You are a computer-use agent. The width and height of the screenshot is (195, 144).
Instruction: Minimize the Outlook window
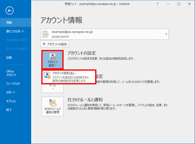click(168, 4)
